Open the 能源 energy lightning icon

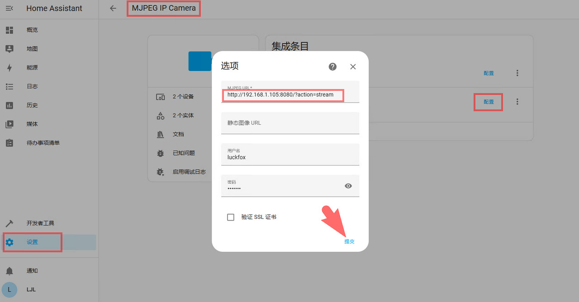[x=9, y=68]
